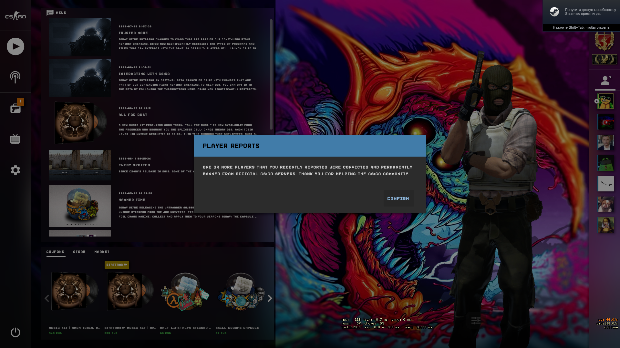Screen dimensions: 620x348
Task: Click the Skill Groups Capsule item name
Action: point(237,328)
